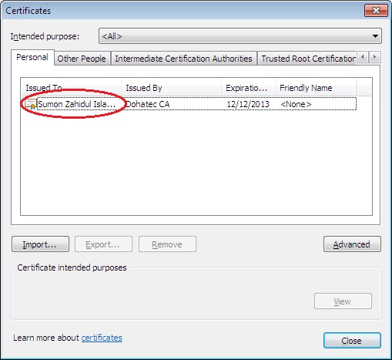Click the Remove button
Screen dimensions: 392x360
click(x=167, y=244)
